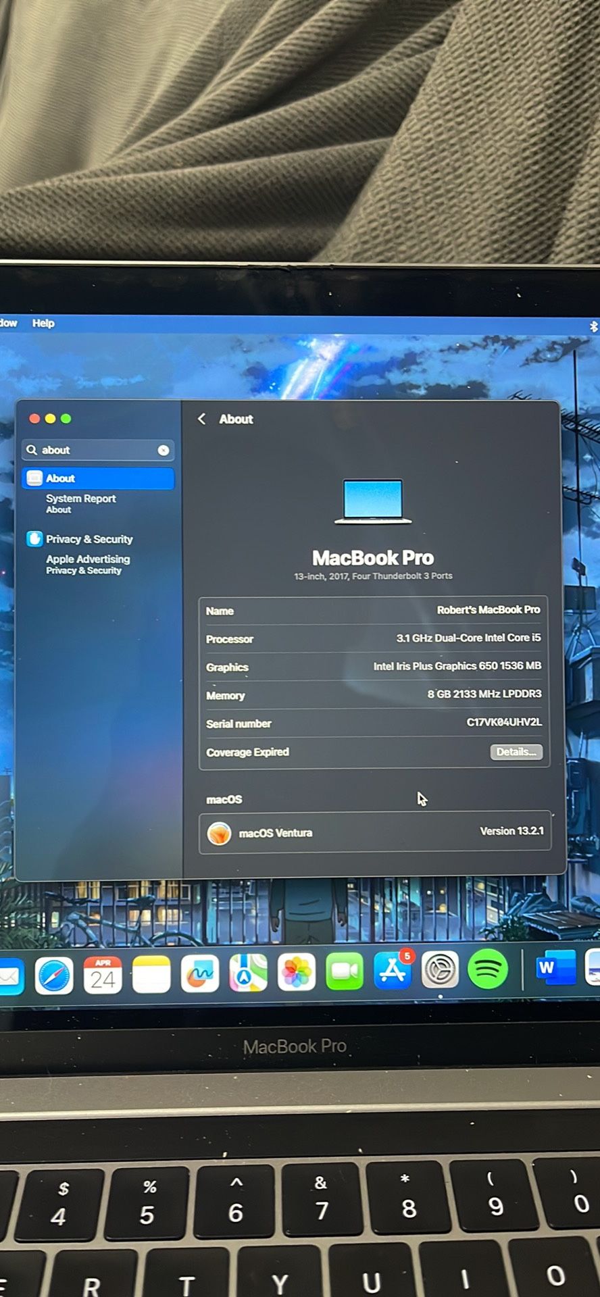Click the Bluetooth menu bar icon
The width and height of the screenshot is (600, 1297).
tap(594, 326)
